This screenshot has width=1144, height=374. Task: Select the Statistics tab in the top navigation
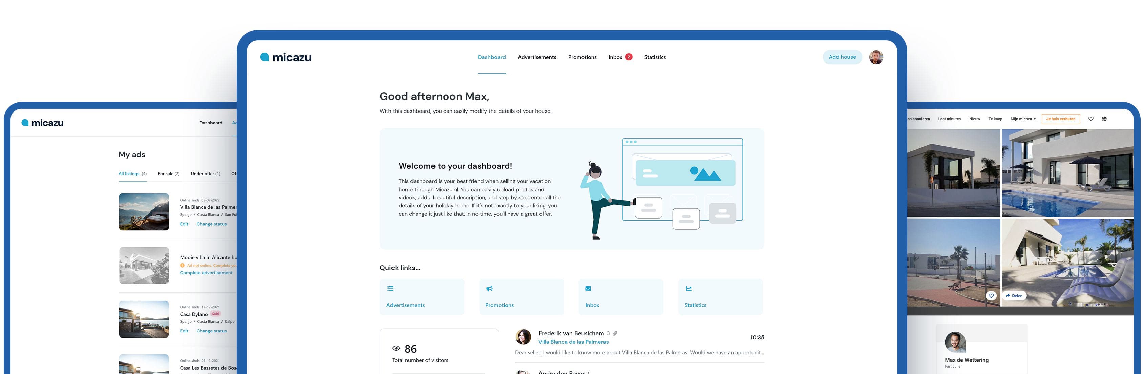655,57
